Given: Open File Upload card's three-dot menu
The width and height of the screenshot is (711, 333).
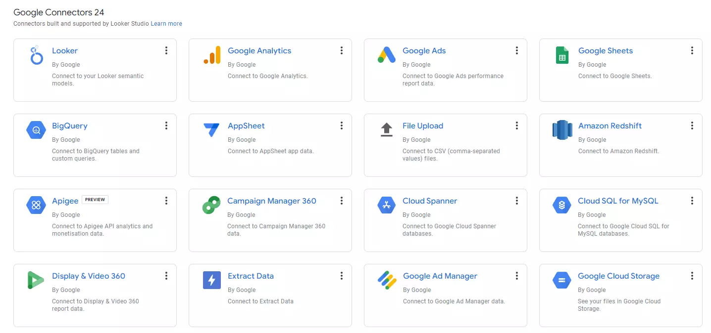Looking at the screenshot, I should (517, 125).
